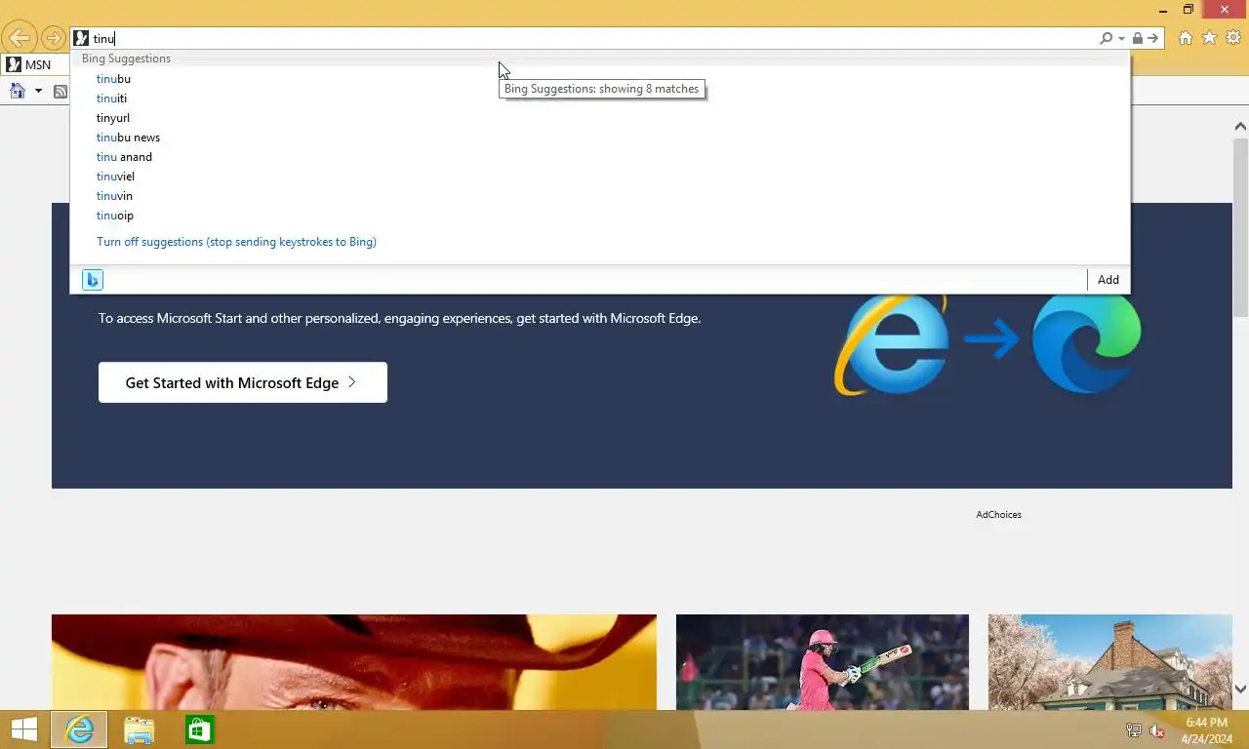
Task: Open the taskbar clock showing 6:44 PM
Action: click(1206, 730)
